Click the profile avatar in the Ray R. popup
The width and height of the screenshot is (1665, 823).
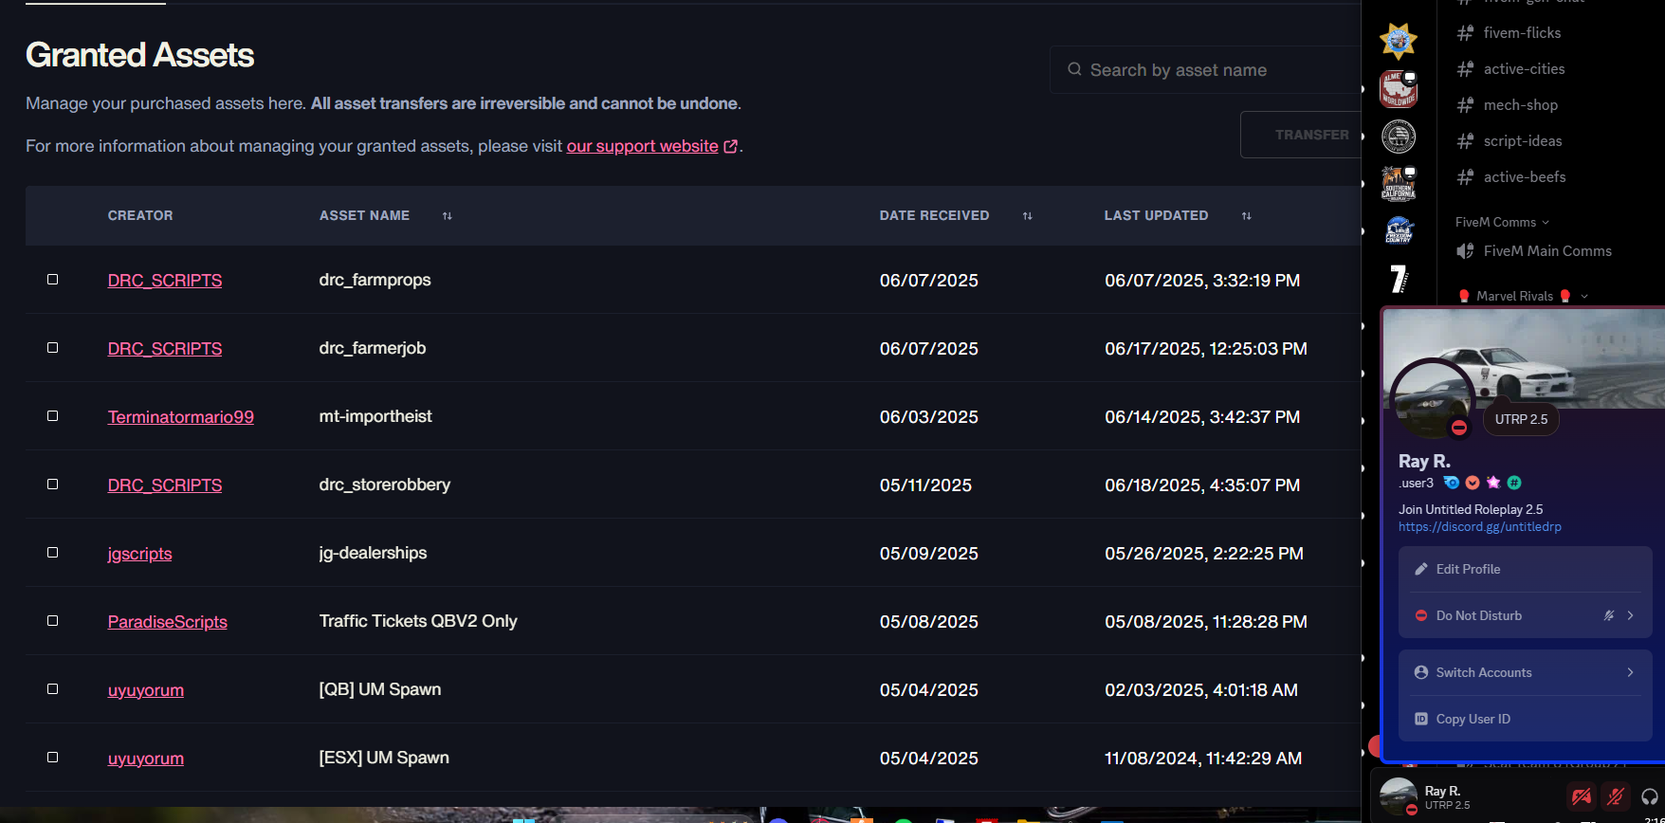(x=1432, y=399)
